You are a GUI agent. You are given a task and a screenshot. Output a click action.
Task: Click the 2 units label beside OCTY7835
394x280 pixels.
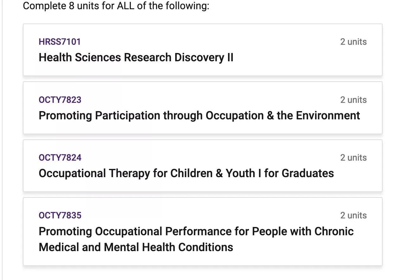[353, 215]
